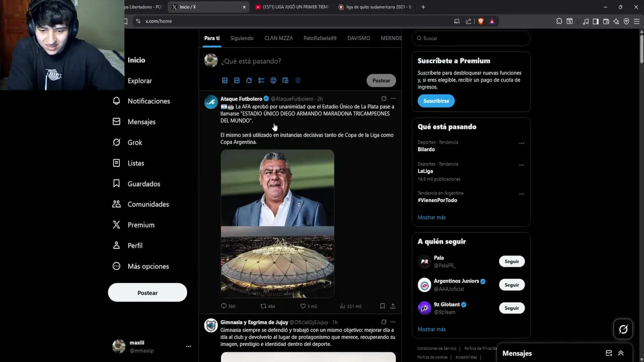The height and width of the screenshot is (362, 644).
Task: Open options for LaLiga trend
Action: [x=522, y=165]
